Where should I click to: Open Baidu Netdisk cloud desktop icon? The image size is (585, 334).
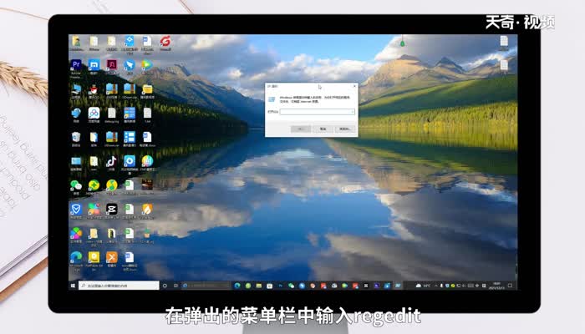tap(94, 113)
